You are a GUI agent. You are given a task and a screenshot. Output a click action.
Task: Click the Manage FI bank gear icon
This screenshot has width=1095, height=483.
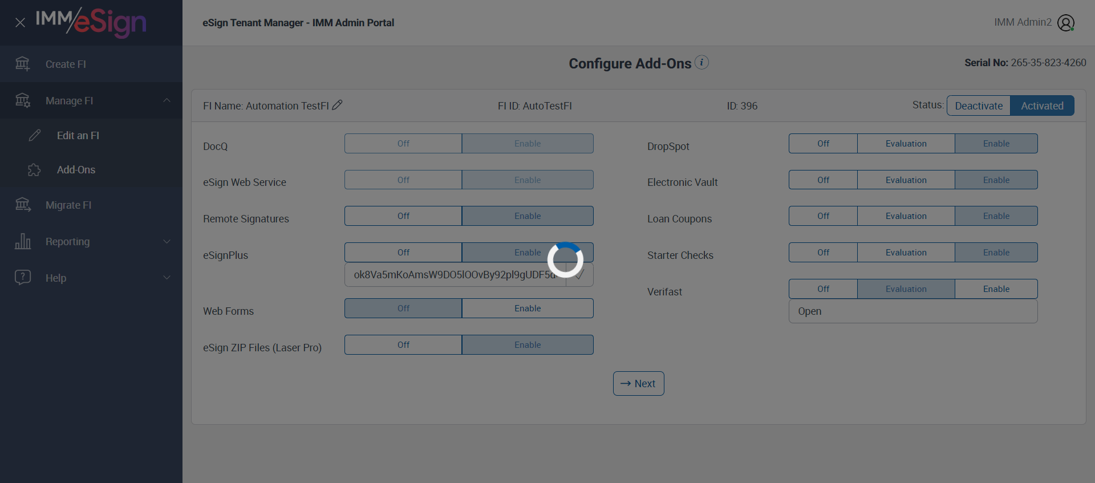point(23,100)
